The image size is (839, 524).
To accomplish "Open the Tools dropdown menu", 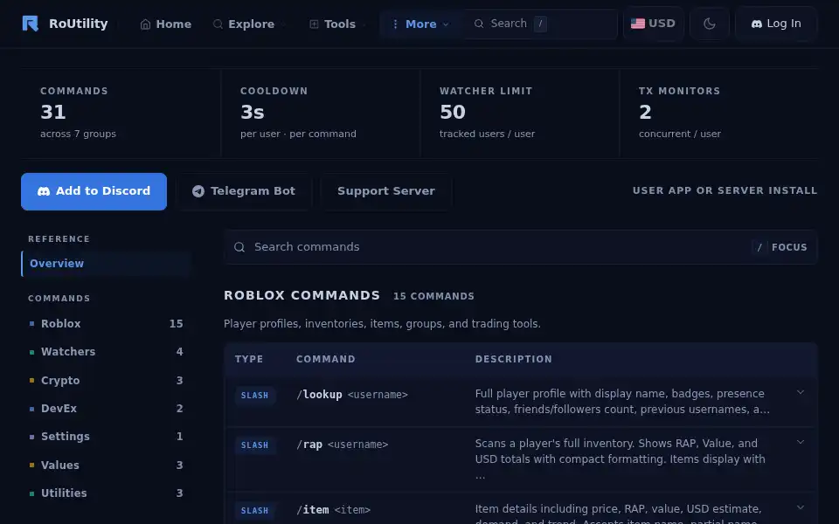I will click(x=336, y=24).
